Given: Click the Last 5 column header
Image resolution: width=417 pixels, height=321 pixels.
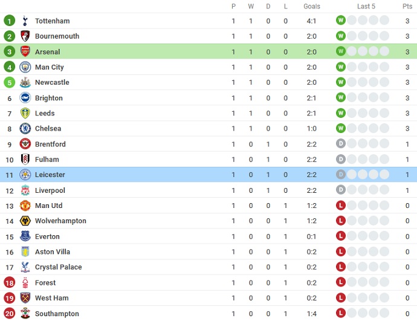Looking at the screenshot, I should tap(366, 6).
